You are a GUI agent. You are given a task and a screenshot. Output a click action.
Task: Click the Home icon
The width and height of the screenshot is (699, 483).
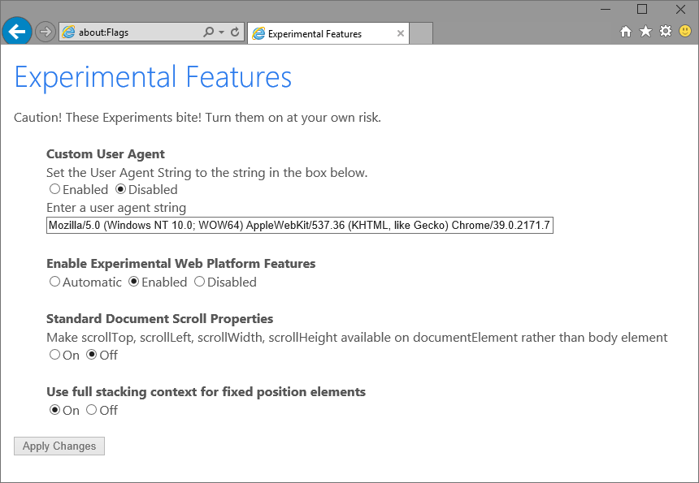pos(624,31)
